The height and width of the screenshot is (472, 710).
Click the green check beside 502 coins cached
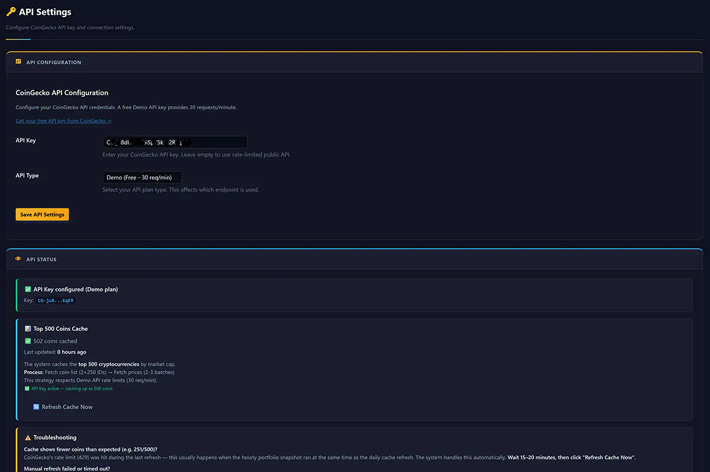28,341
